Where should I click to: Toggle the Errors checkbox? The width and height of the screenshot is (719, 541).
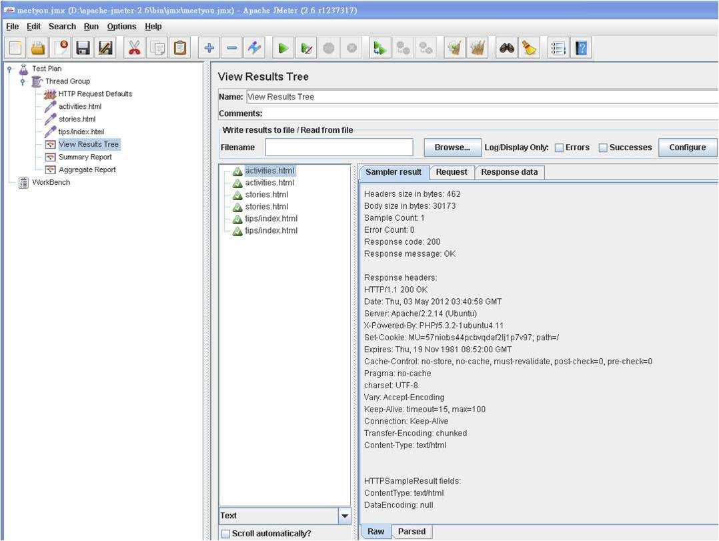tap(559, 147)
